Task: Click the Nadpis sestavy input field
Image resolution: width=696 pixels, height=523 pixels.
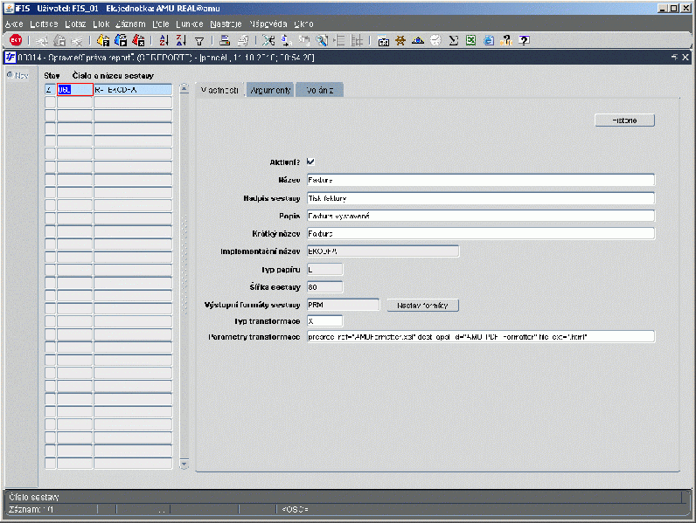Action: click(480, 198)
